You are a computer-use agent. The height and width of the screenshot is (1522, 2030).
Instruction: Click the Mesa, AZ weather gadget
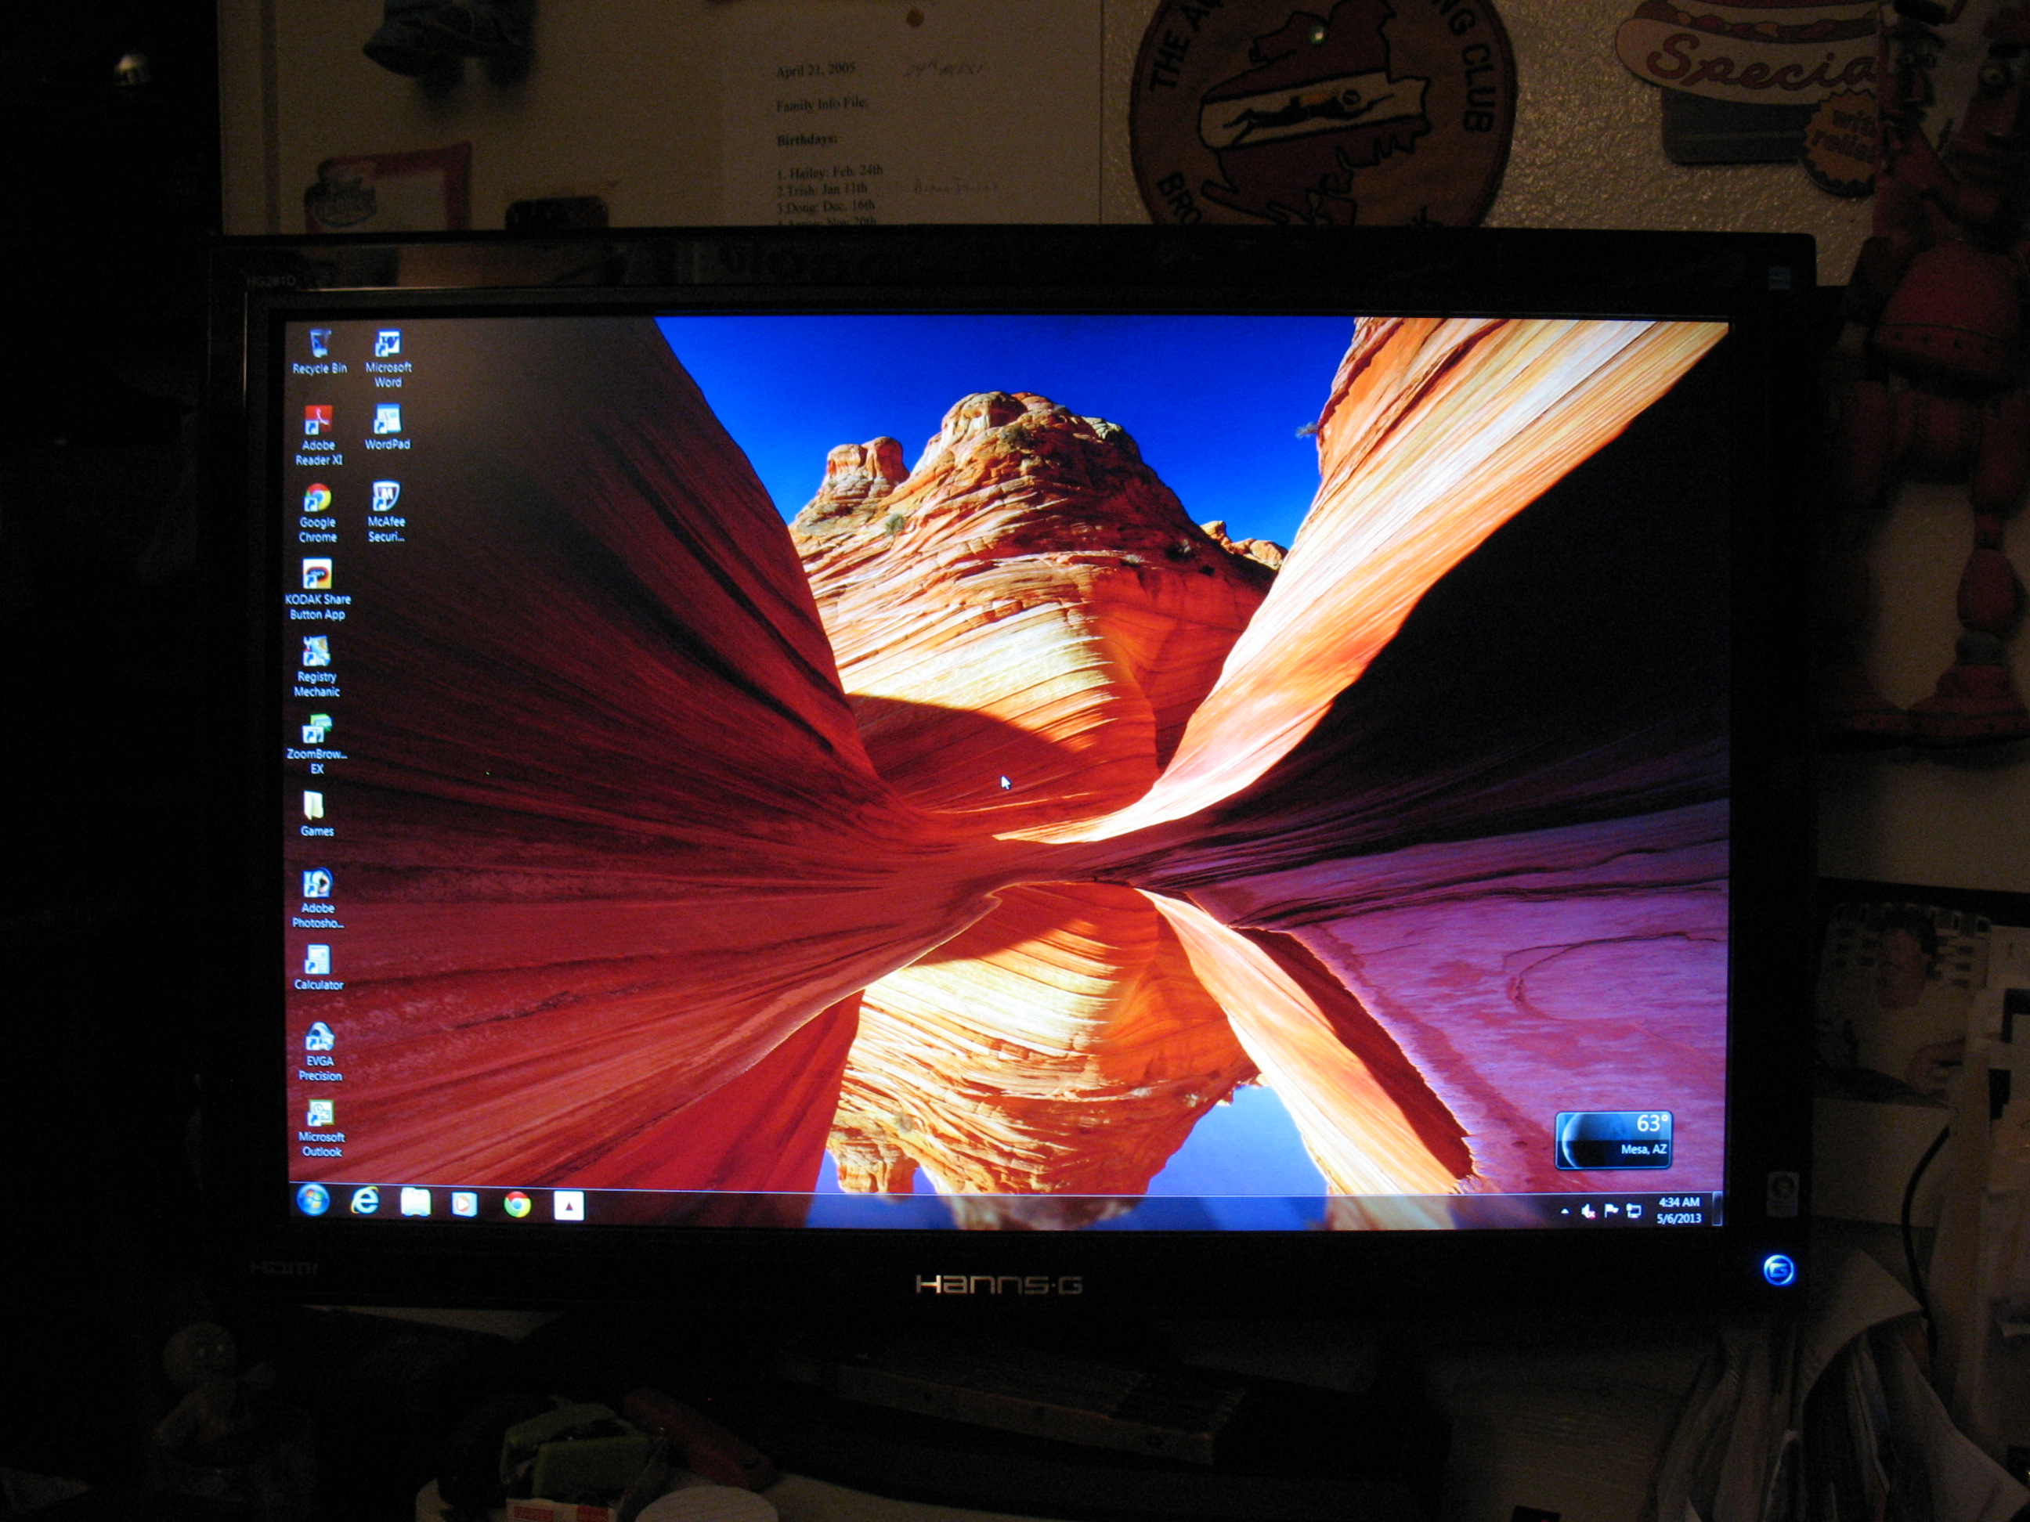1613,1141
